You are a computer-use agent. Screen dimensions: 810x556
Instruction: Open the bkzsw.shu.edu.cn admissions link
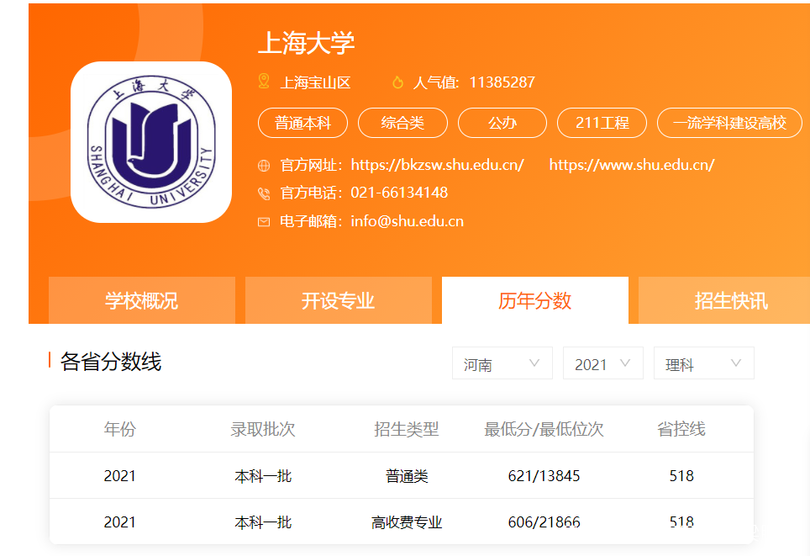click(438, 165)
